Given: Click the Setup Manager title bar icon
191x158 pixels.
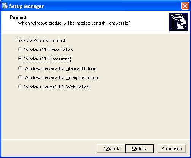Looking at the screenshot, I should click(5, 6).
